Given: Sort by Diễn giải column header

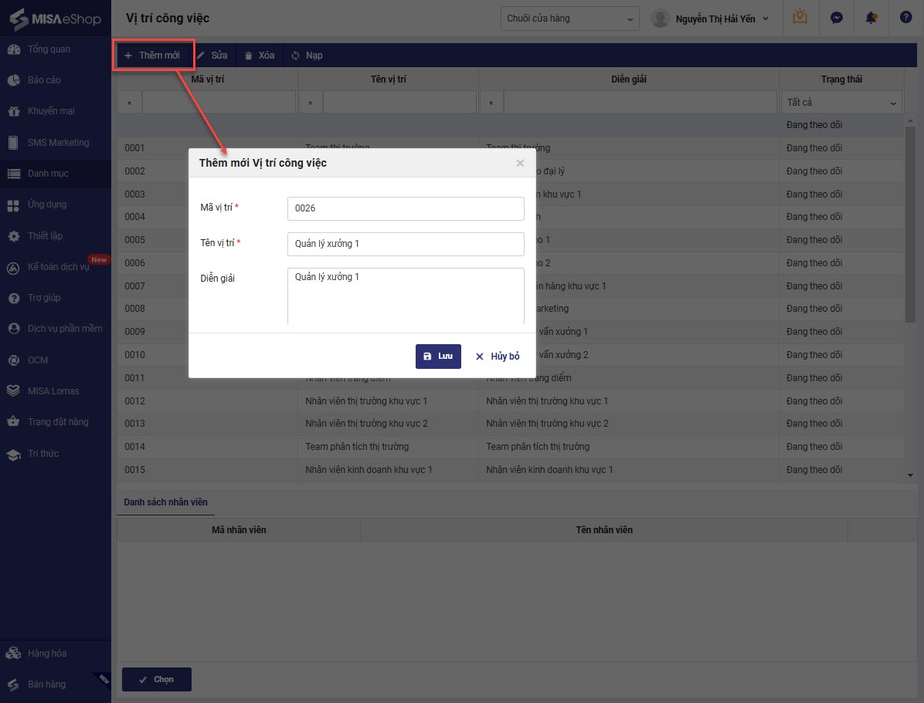Looking at the screenshot, I should pos(629,79).
